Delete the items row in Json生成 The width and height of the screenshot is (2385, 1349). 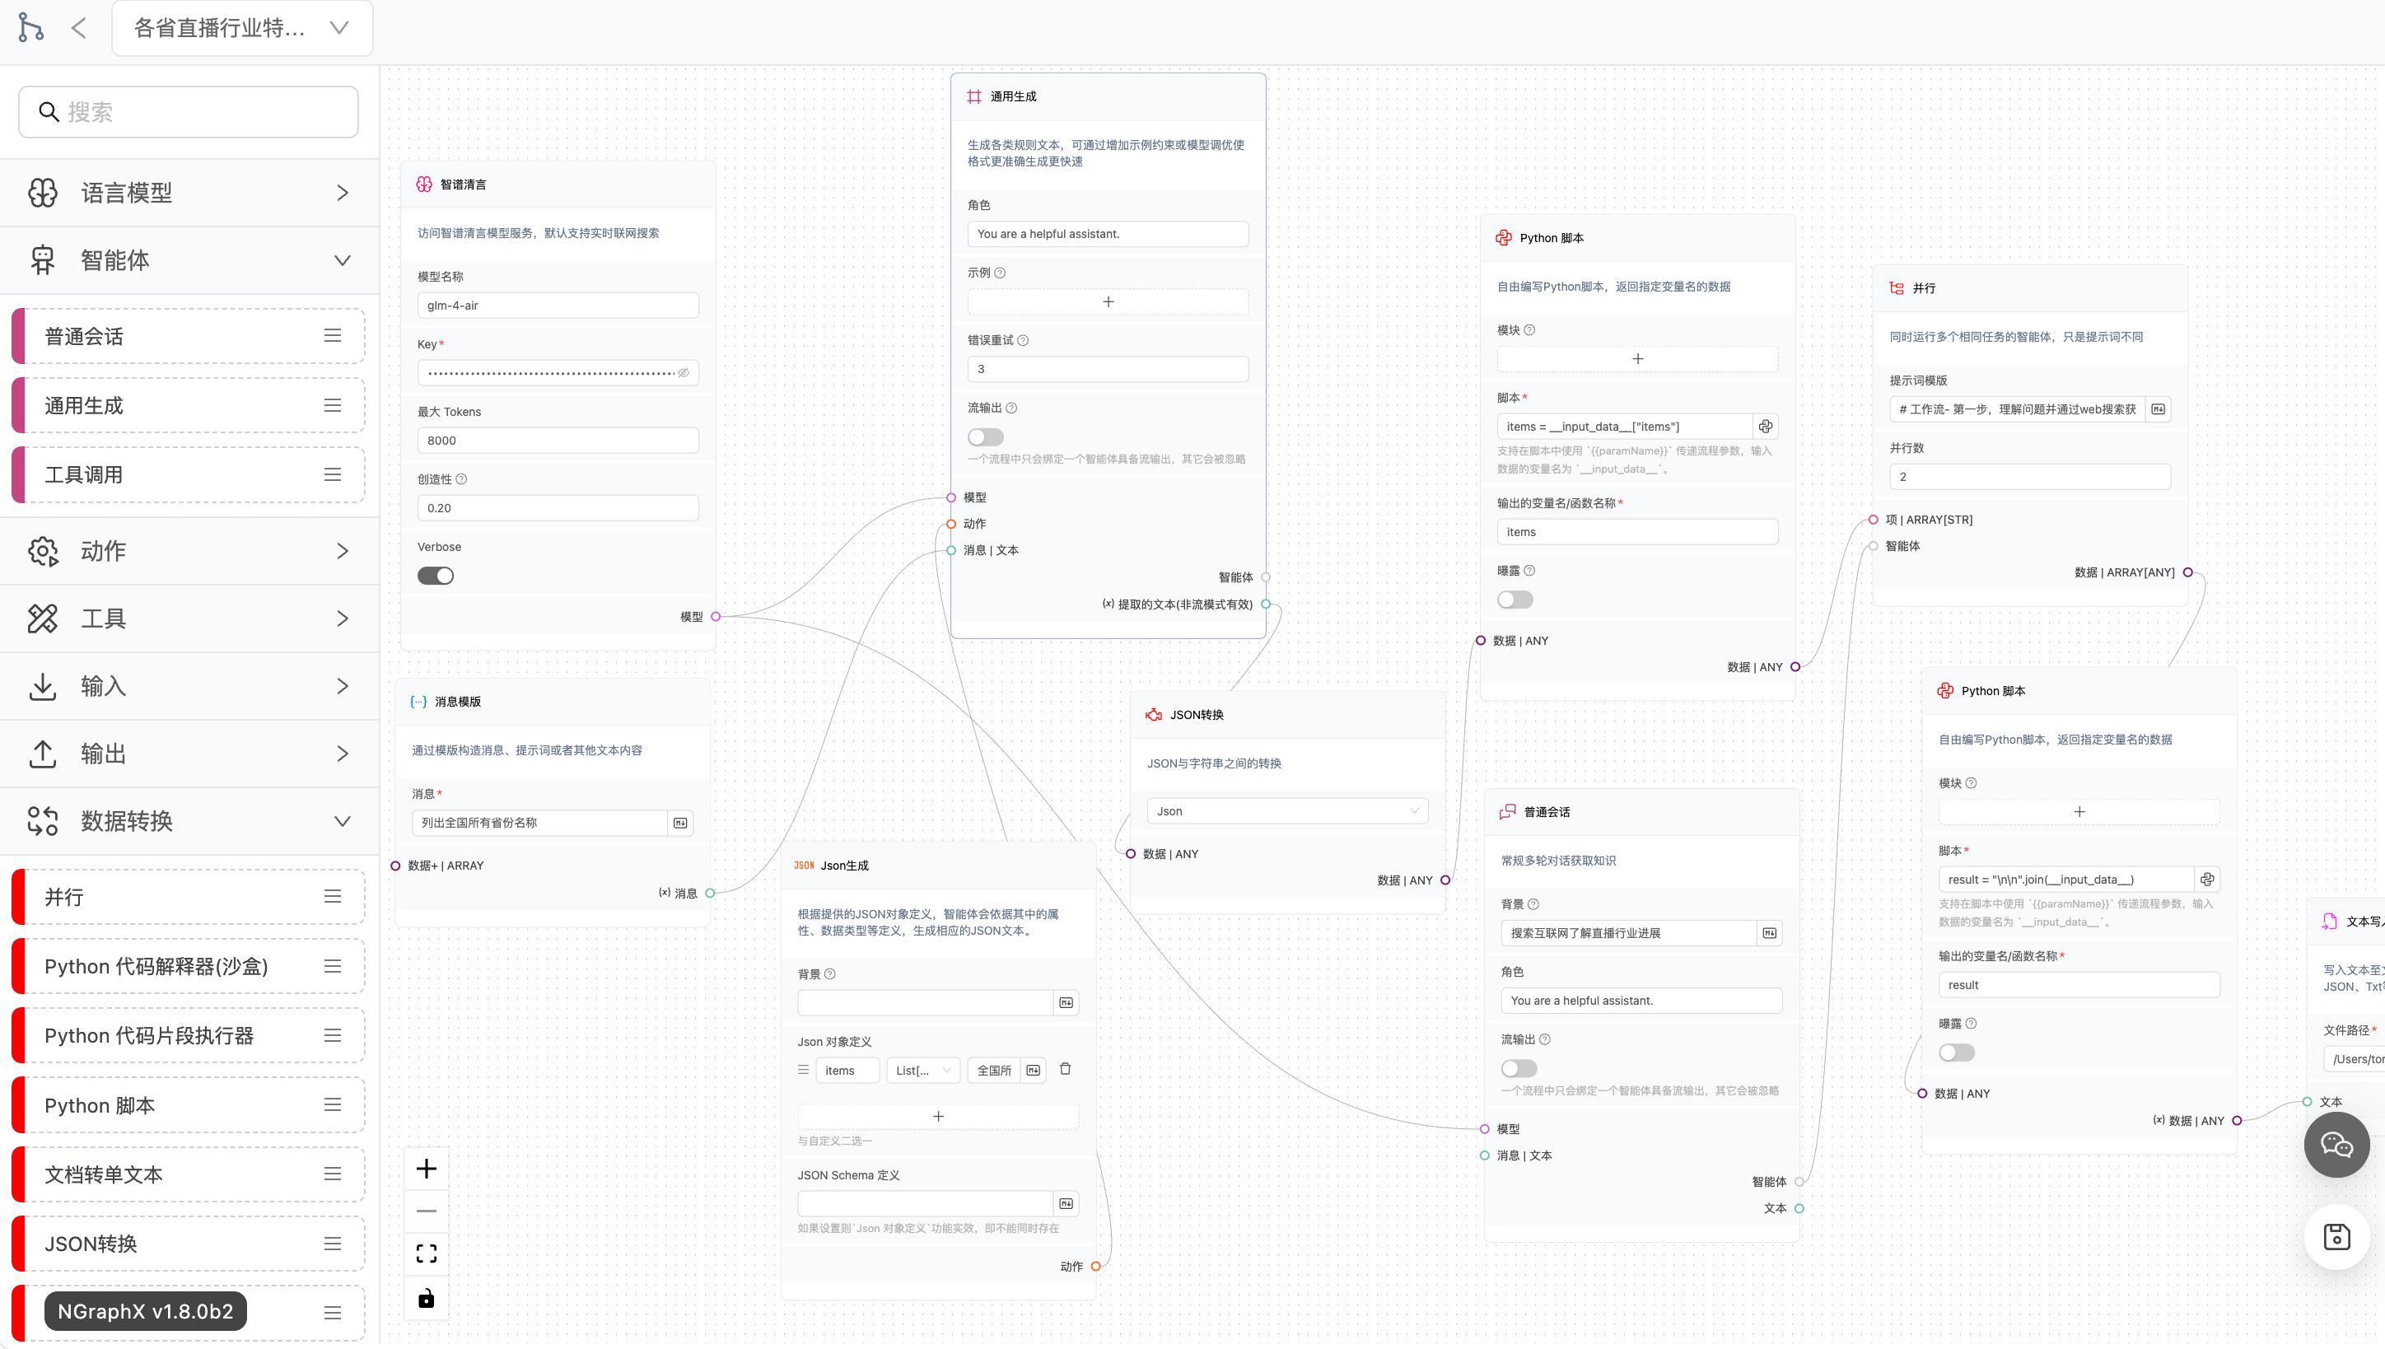pyautogui.click(x=1065, y=1069)
